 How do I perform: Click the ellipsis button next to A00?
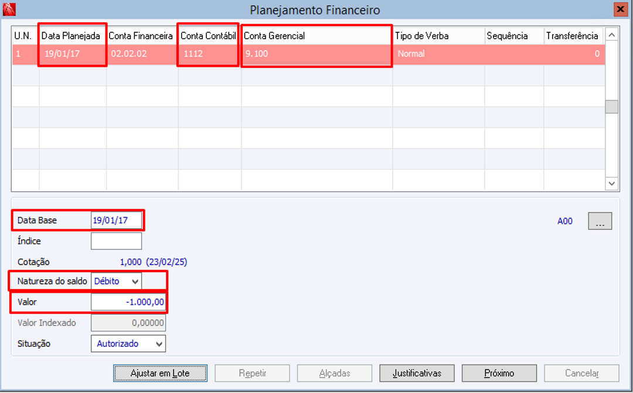600,221
